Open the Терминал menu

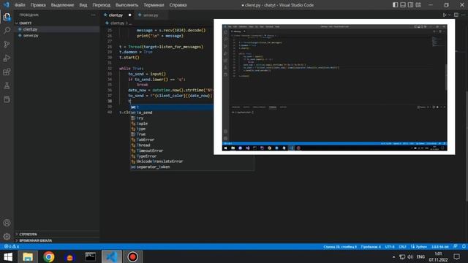[x=154, y=5]
